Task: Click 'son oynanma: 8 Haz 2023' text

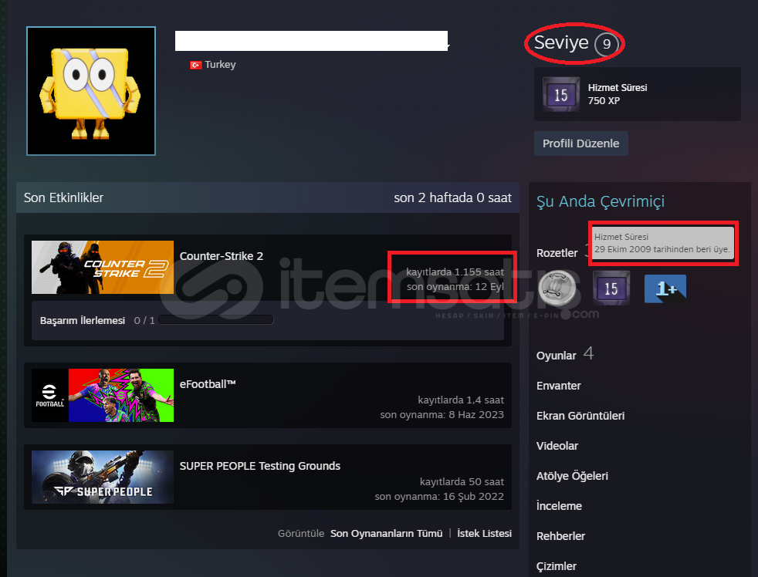Action: coord(442,415)
